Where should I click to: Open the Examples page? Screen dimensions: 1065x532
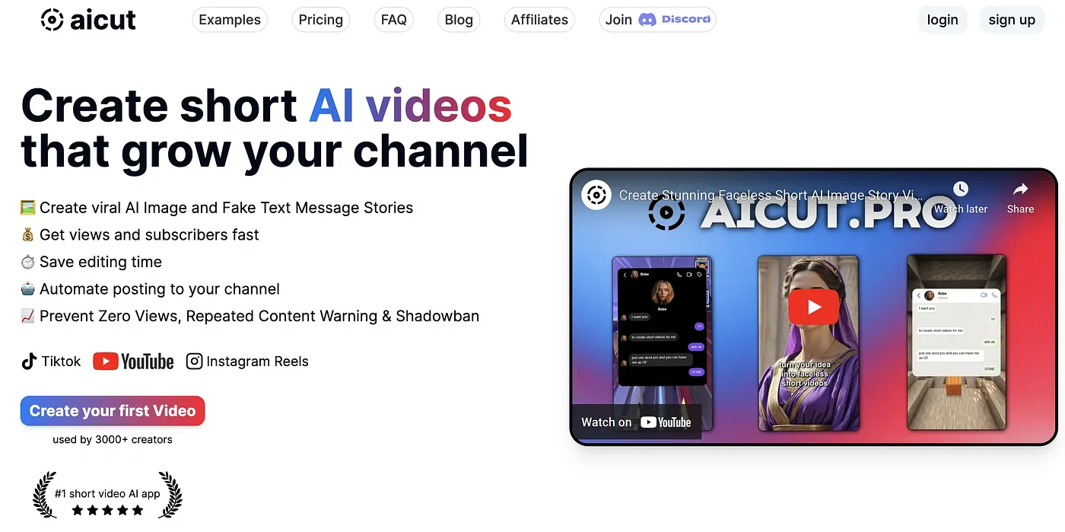[230, 20]
